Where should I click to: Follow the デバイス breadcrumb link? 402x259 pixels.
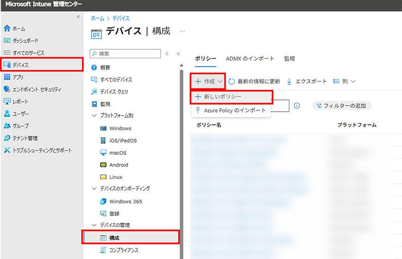click(x=121, y=18)
